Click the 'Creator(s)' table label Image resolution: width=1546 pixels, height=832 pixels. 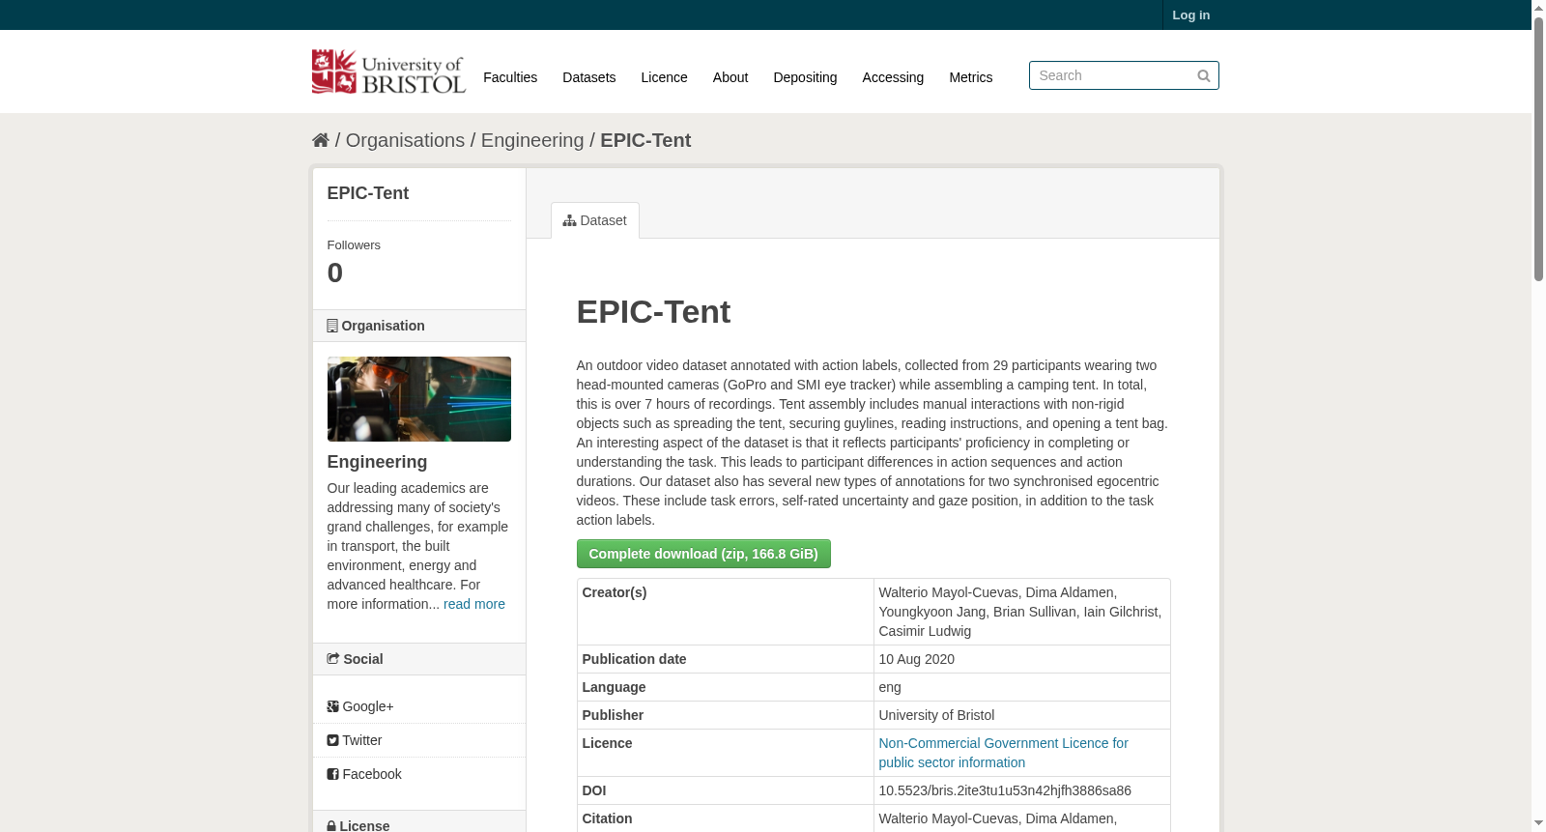[x=615, y=592]
